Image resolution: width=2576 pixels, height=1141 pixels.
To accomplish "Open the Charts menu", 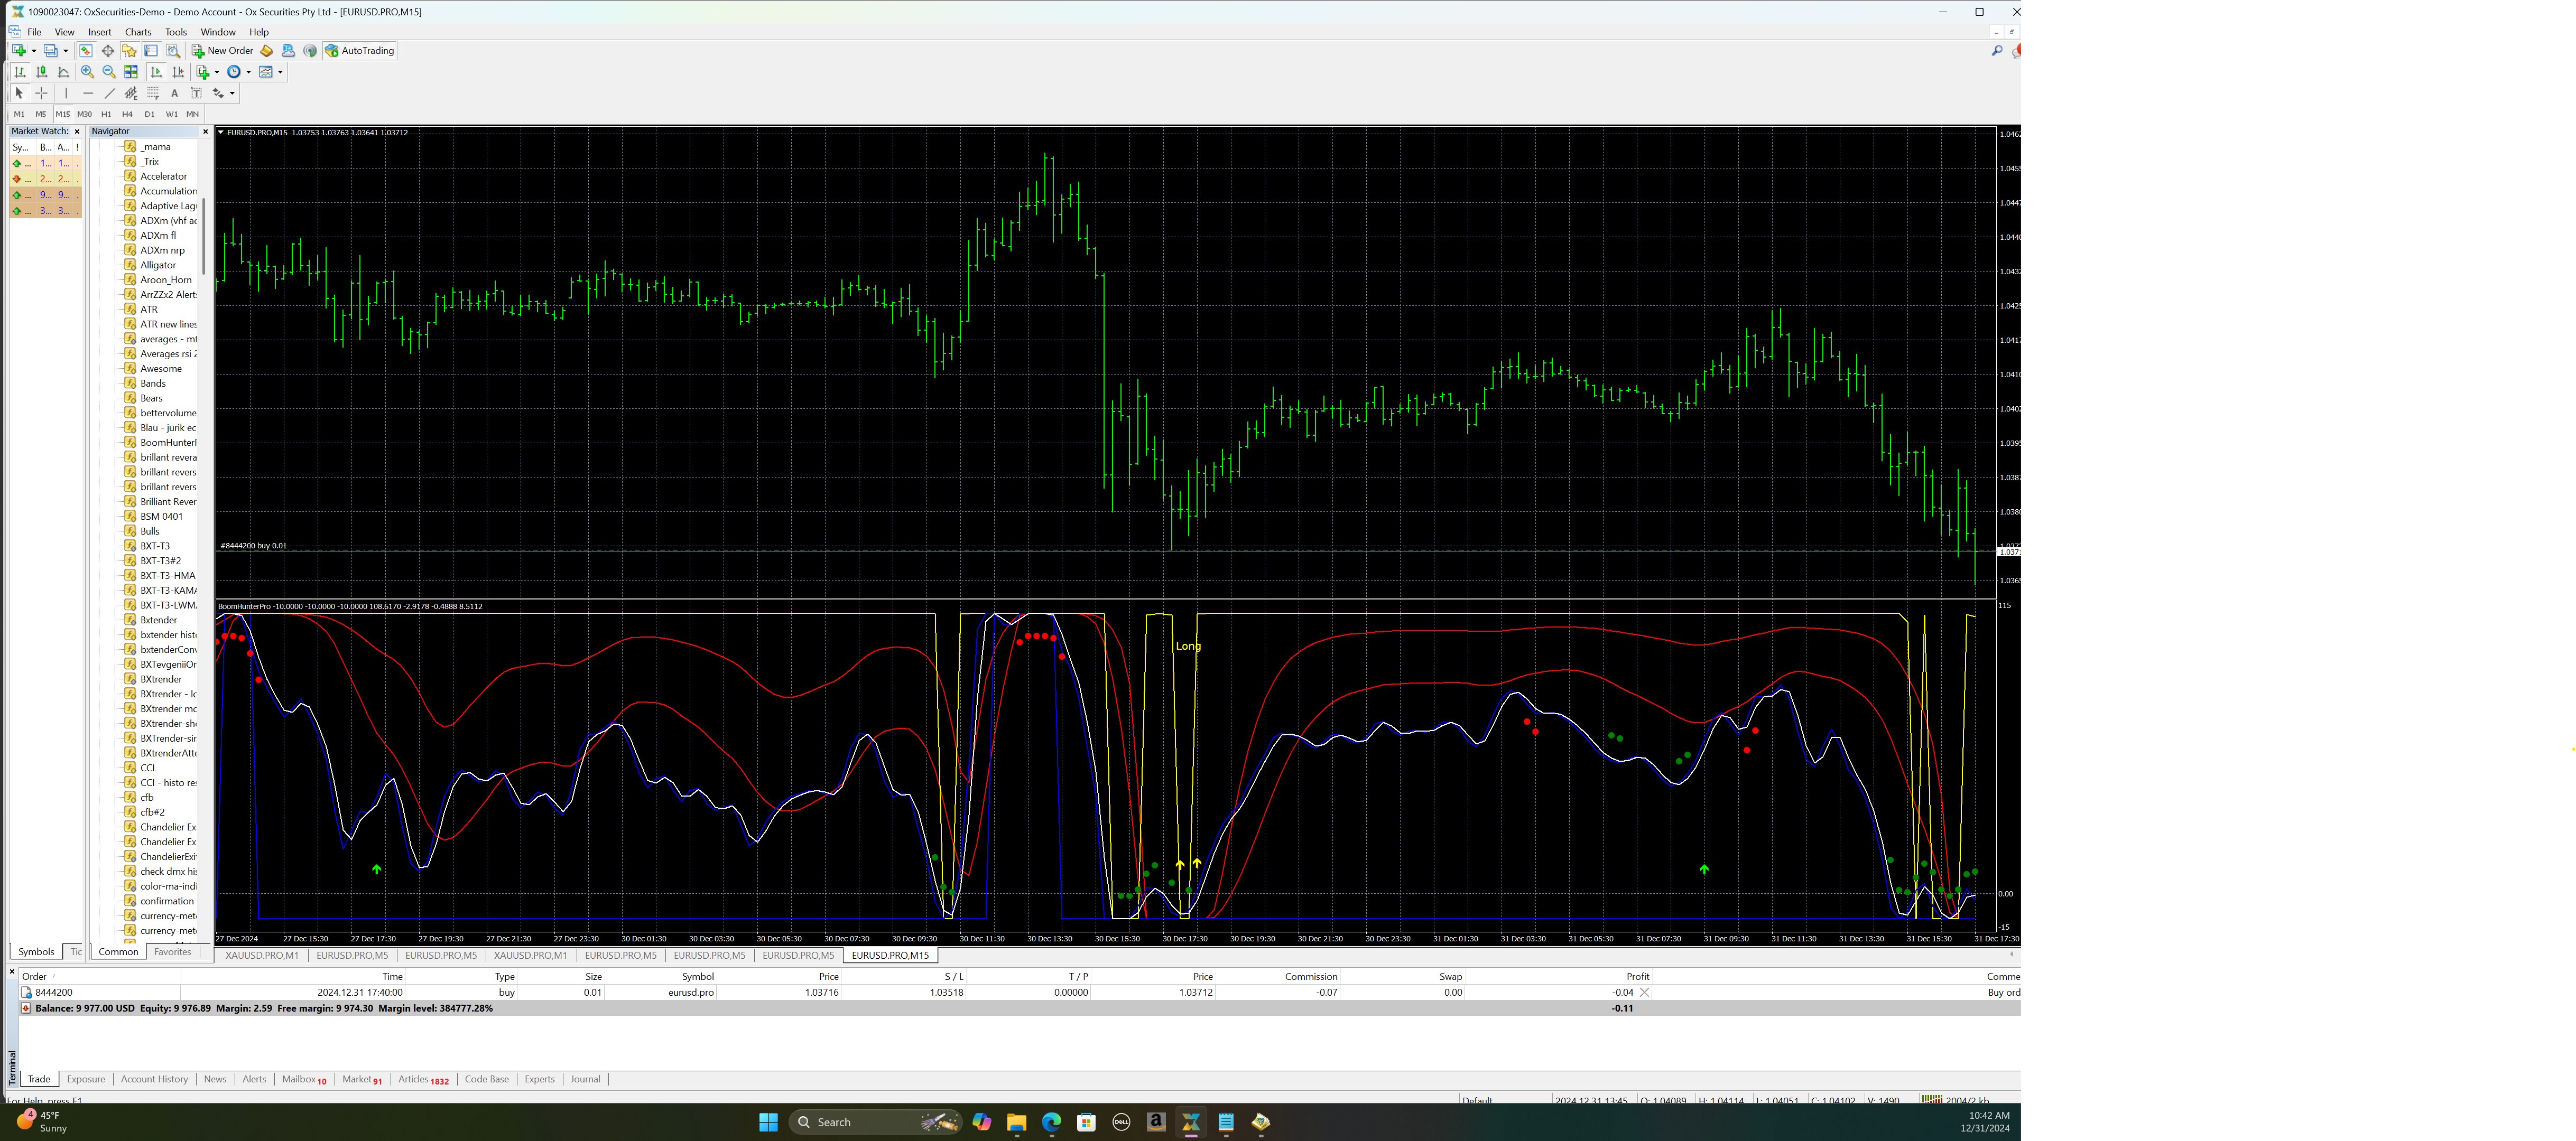I will click(138, 32).
